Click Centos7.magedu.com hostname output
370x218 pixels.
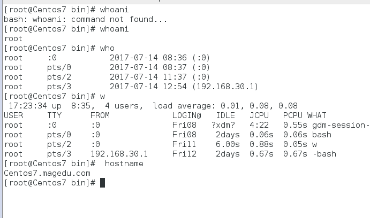pyautogui.click(x=47, y=173)
